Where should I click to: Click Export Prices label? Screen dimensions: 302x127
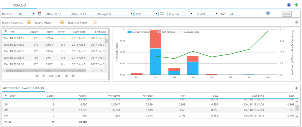pyautogui.click(x=42, y=22)
